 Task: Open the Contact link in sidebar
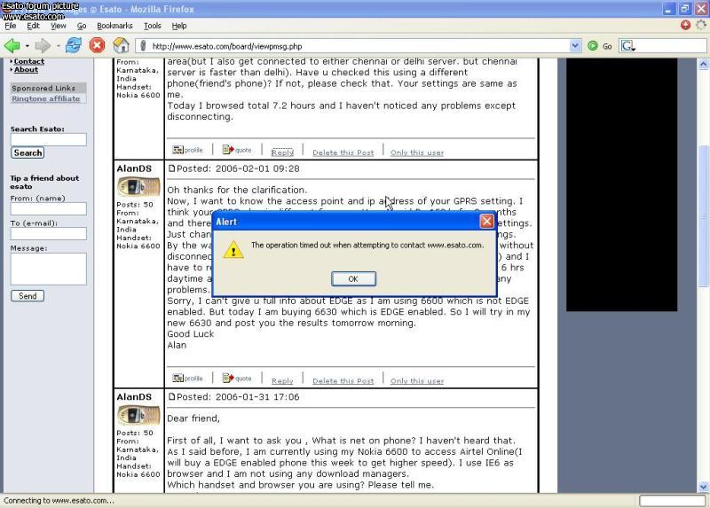click(29, 61)
